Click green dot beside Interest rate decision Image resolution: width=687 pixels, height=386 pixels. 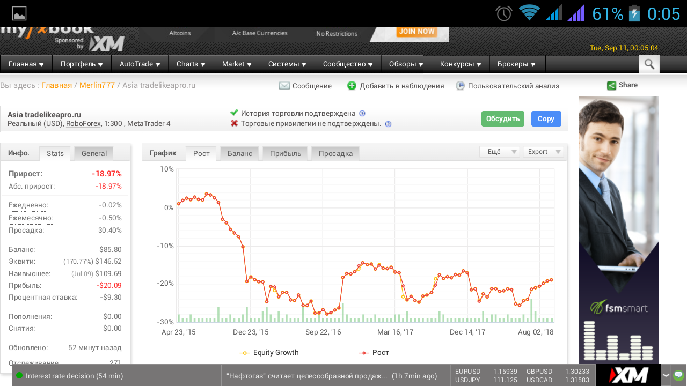tap(19, 376)
